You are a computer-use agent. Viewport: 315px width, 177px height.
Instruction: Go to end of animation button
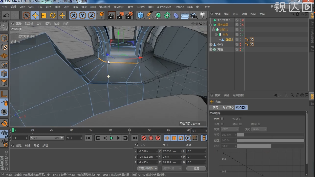135,138
